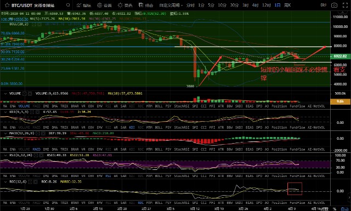Select the 分时 time-sharing view
This screenshot has height=211, width=351.
click(x=190, y=5)
